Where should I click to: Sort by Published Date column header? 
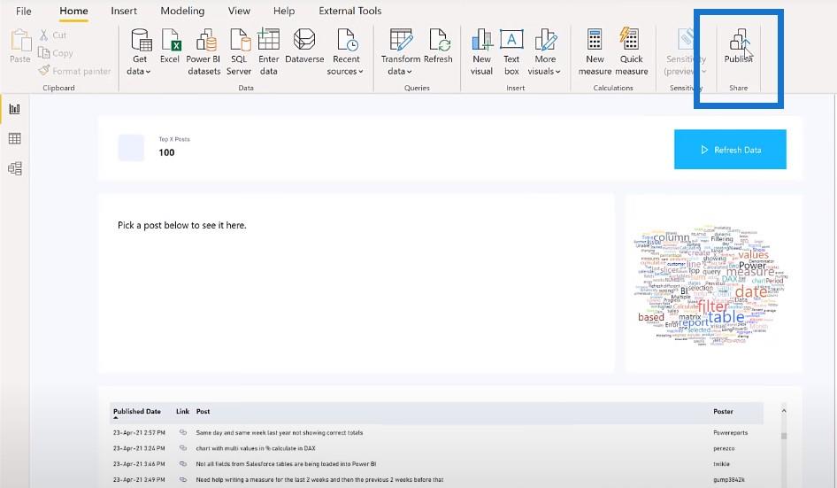tap(136, 412)
